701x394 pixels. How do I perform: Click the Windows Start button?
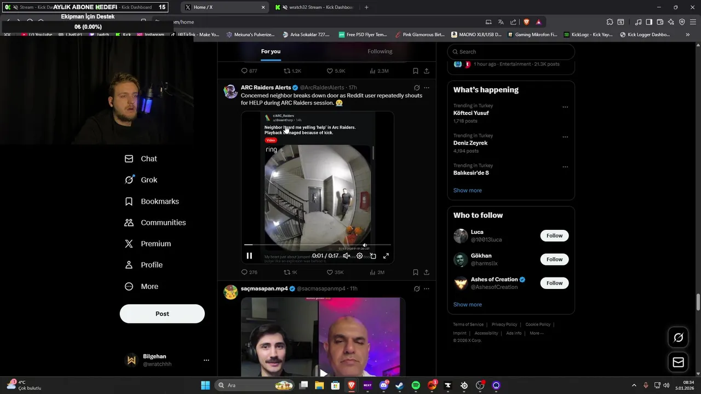(x=205, y=385)
